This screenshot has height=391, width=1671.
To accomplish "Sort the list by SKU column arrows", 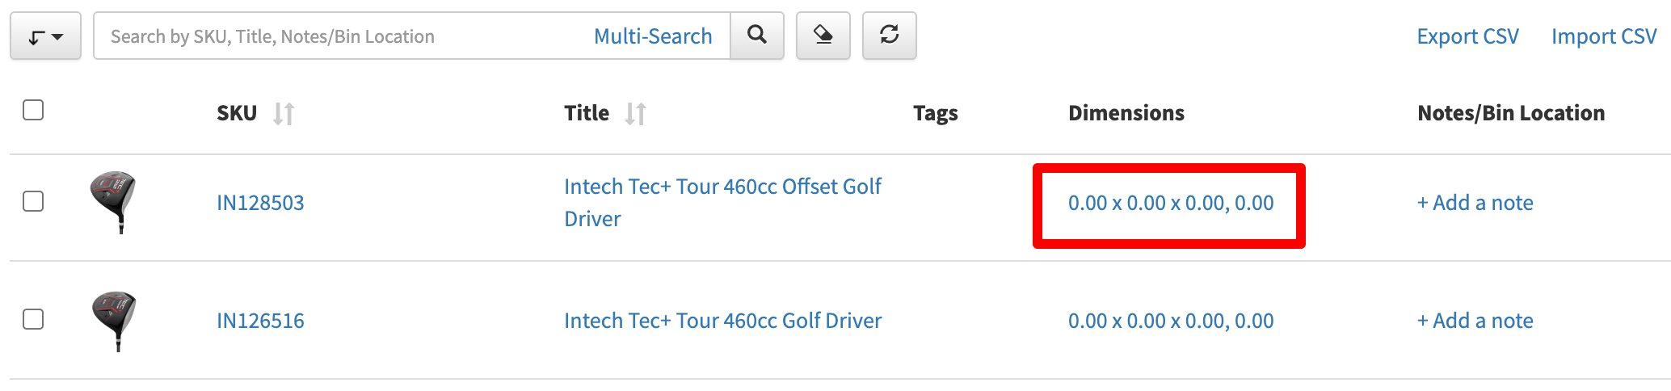I will click(284, 113).
